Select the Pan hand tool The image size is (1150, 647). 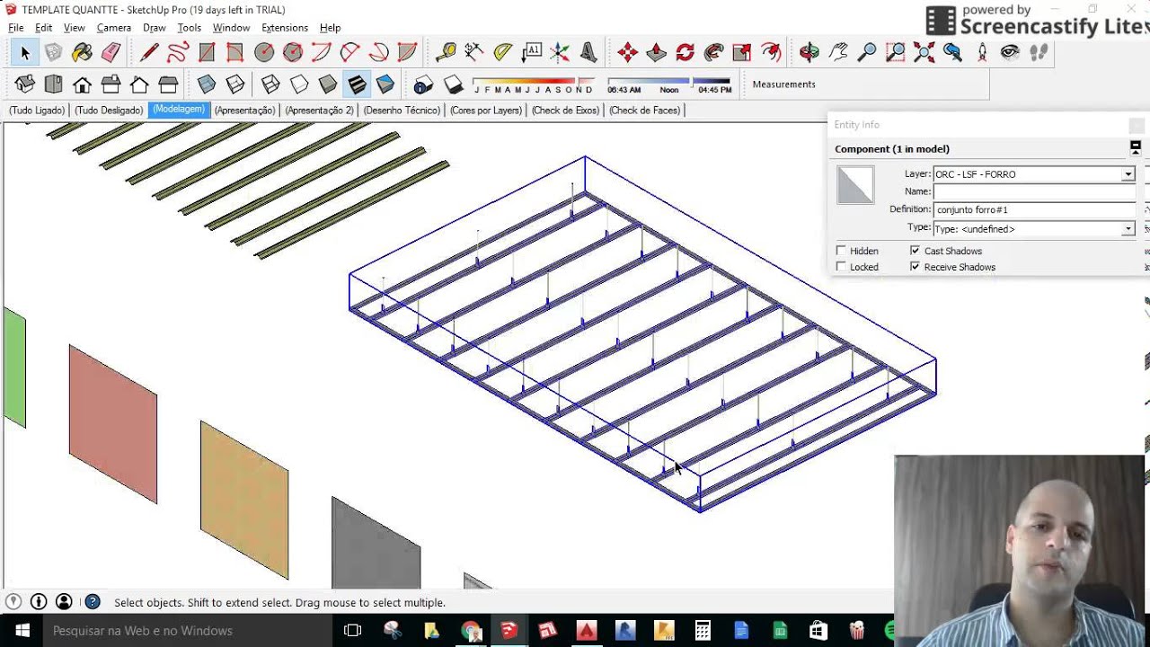838,53
